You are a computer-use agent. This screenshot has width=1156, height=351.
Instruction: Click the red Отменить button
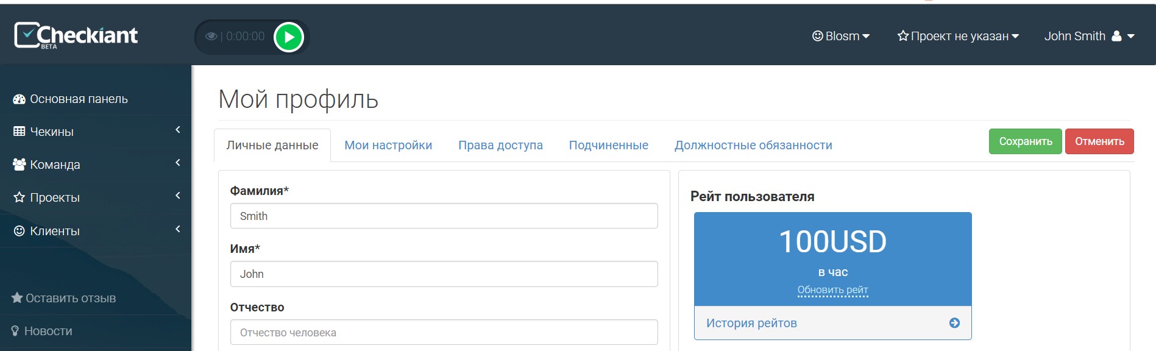(1099, 141)
